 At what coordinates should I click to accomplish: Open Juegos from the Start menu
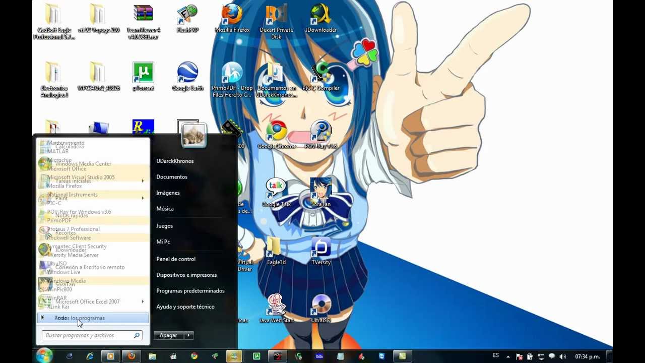pos(164,226)
